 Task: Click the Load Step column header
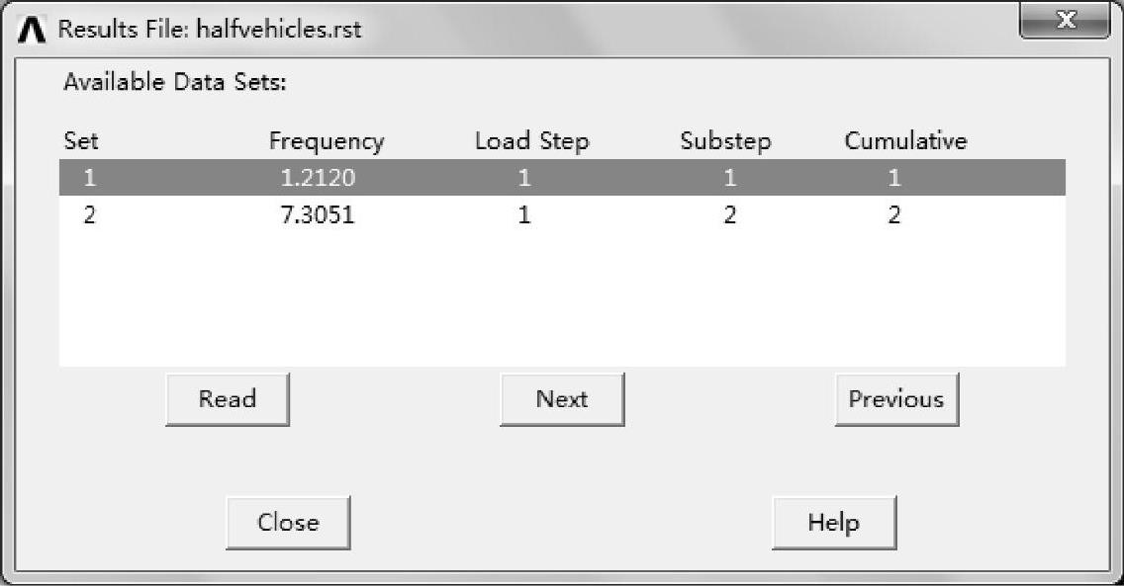[x=531, y=141]
